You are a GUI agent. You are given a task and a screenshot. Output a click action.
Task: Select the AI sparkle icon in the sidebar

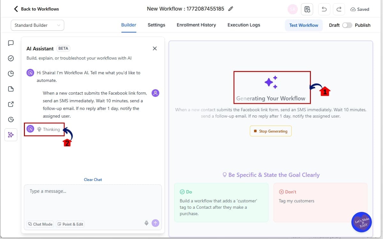pyautogui.click(x=11, y=135)
